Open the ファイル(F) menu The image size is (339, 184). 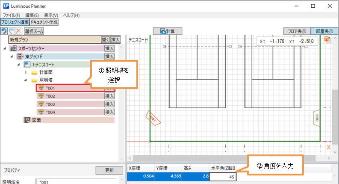(12, 15)
